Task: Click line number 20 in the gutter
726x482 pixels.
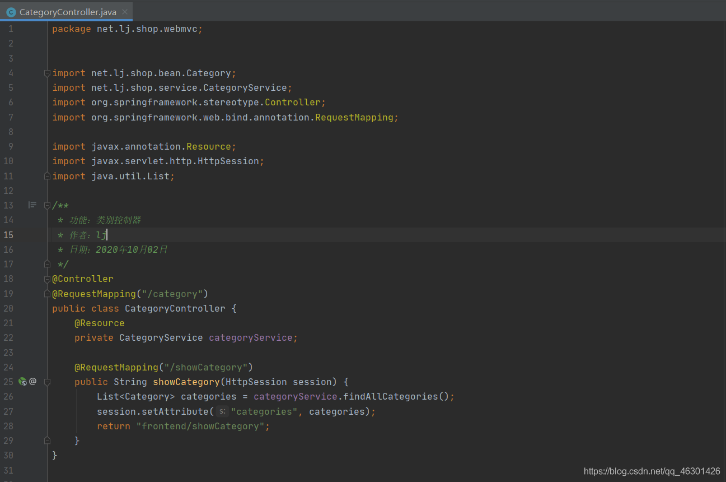Action: tap(8, 308)
